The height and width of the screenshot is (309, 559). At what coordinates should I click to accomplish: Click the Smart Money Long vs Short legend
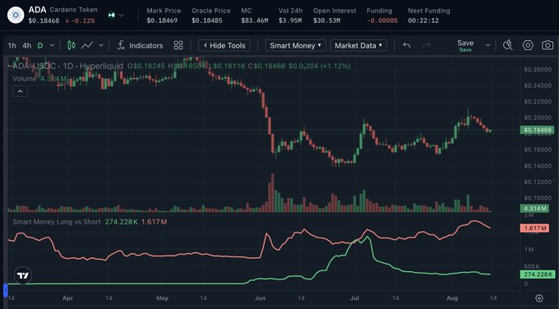coord(57,222)
